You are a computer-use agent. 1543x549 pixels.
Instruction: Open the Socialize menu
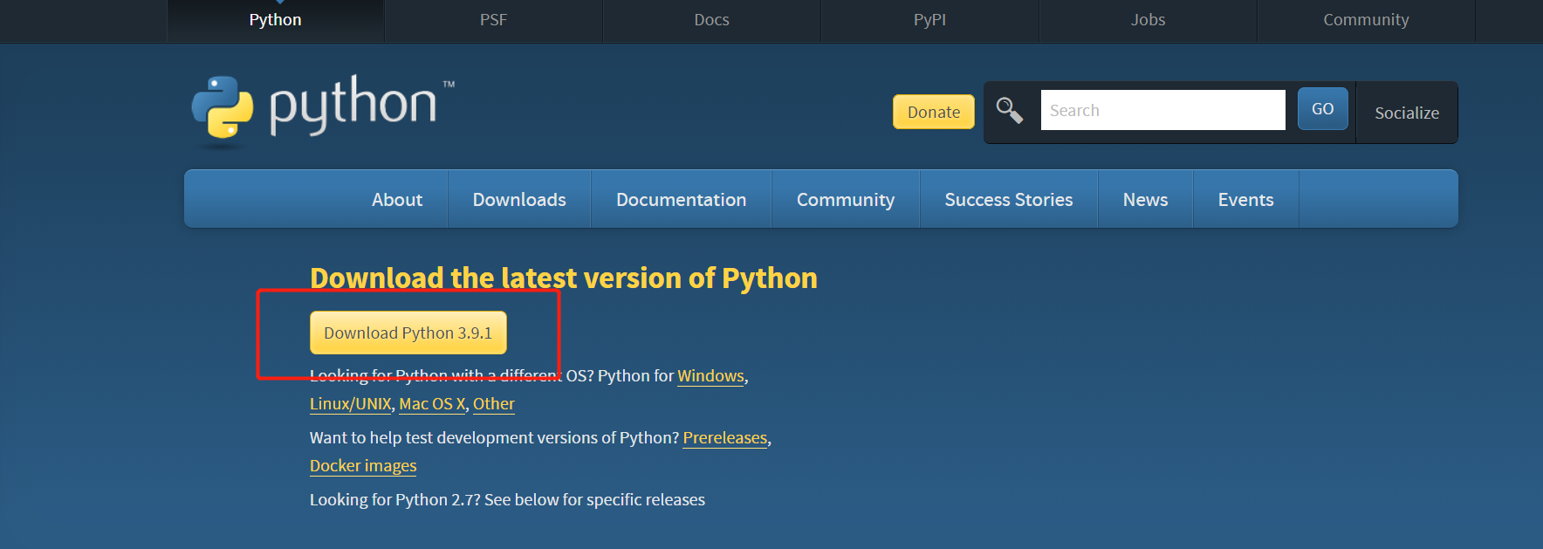coord(1407,113)
